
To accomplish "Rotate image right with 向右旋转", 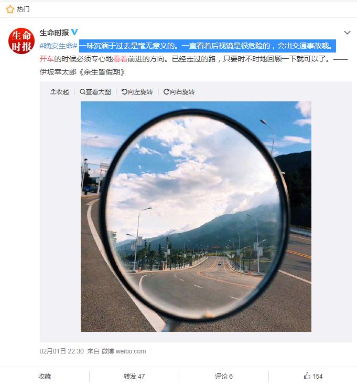I will pos(179,92).
